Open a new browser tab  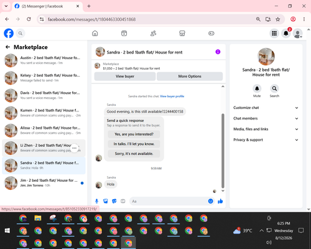click(x=89, y=6)
